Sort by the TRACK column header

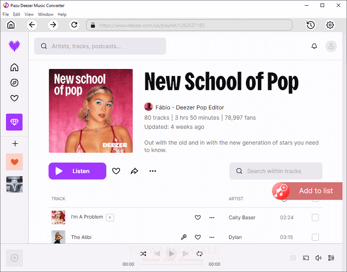[59, 199]
